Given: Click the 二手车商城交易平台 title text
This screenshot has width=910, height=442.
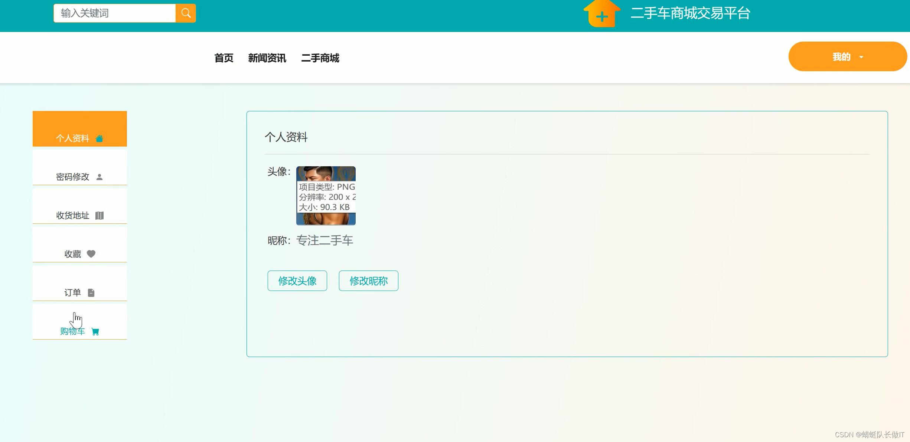Looking at the screenshot, I should 690,13.
